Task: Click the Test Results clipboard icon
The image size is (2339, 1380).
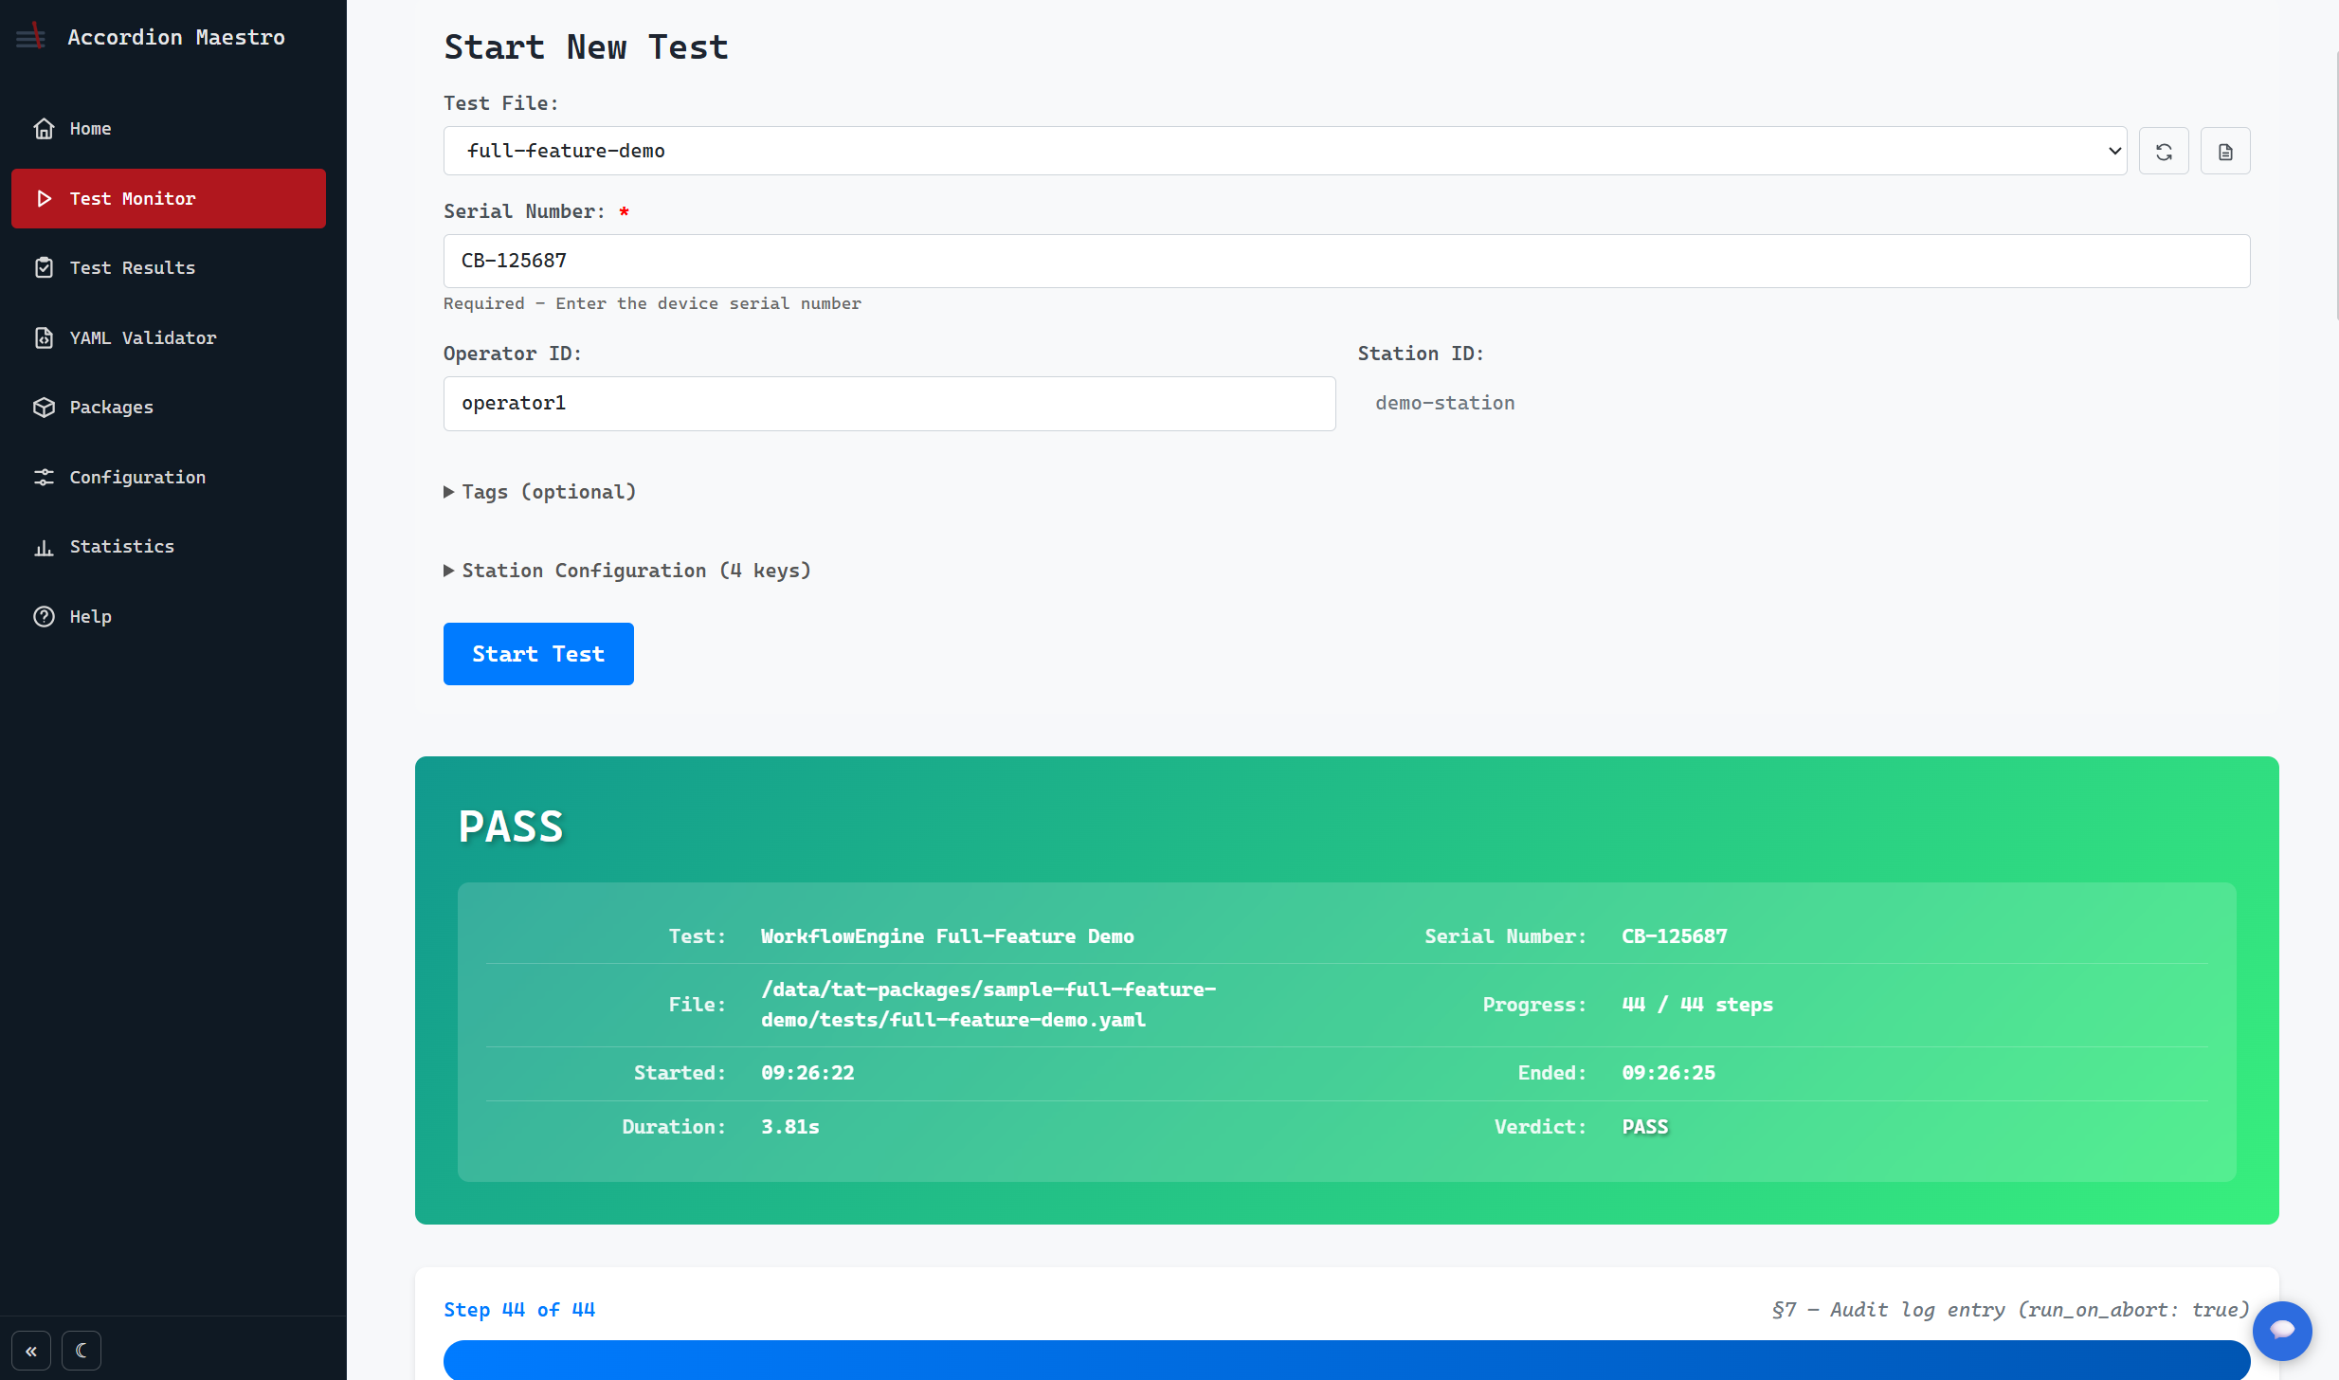Action: point(44,267)
